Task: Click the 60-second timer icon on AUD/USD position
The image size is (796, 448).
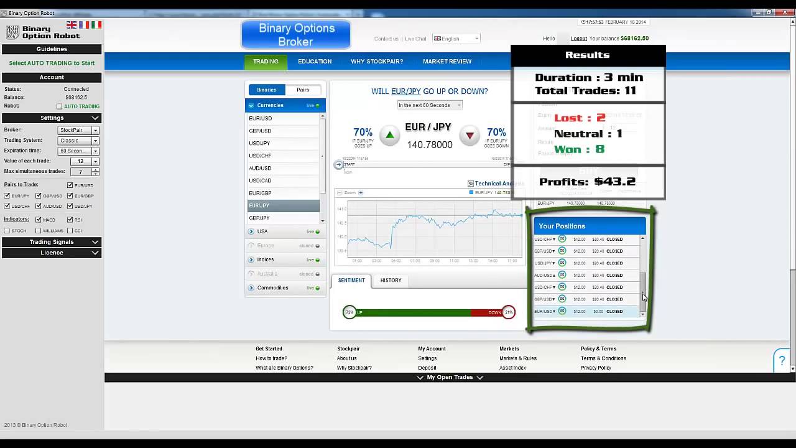Action: tap(562, 274)
